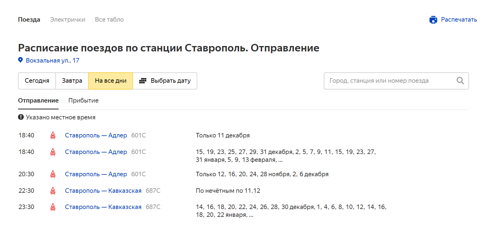Switch to the Электрички tab
The height and width of the screenshot is (237, 489).
pyautogui.click(x=68, y=20)
